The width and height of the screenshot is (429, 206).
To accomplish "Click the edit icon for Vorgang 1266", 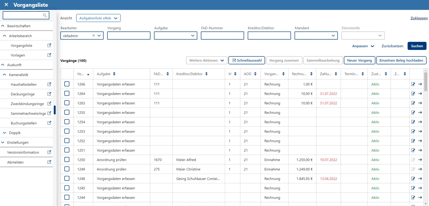I will tap(413, 84).
